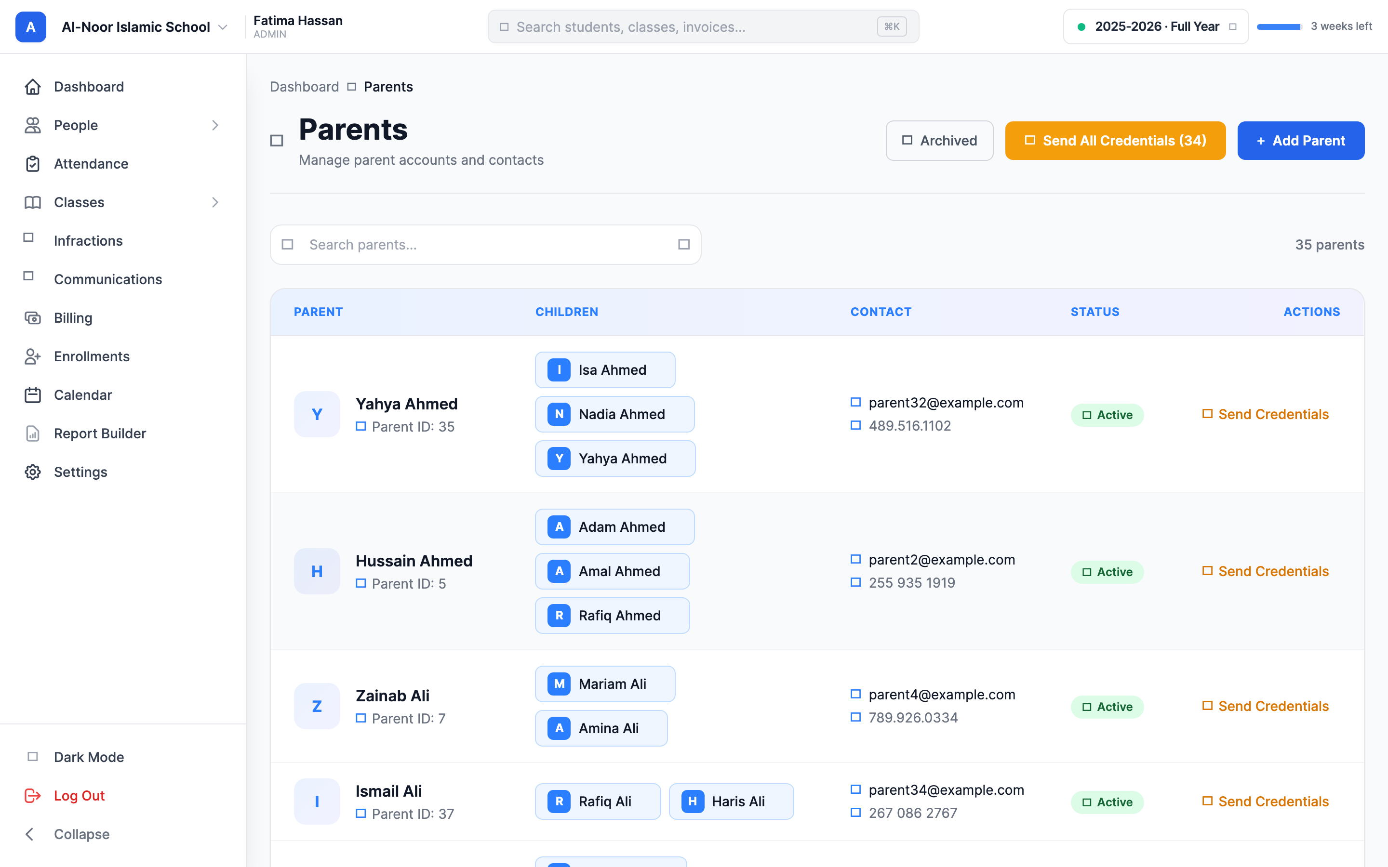Click phone icon beside 255 935 1919

pyautogui.click(x=856, y=582)
